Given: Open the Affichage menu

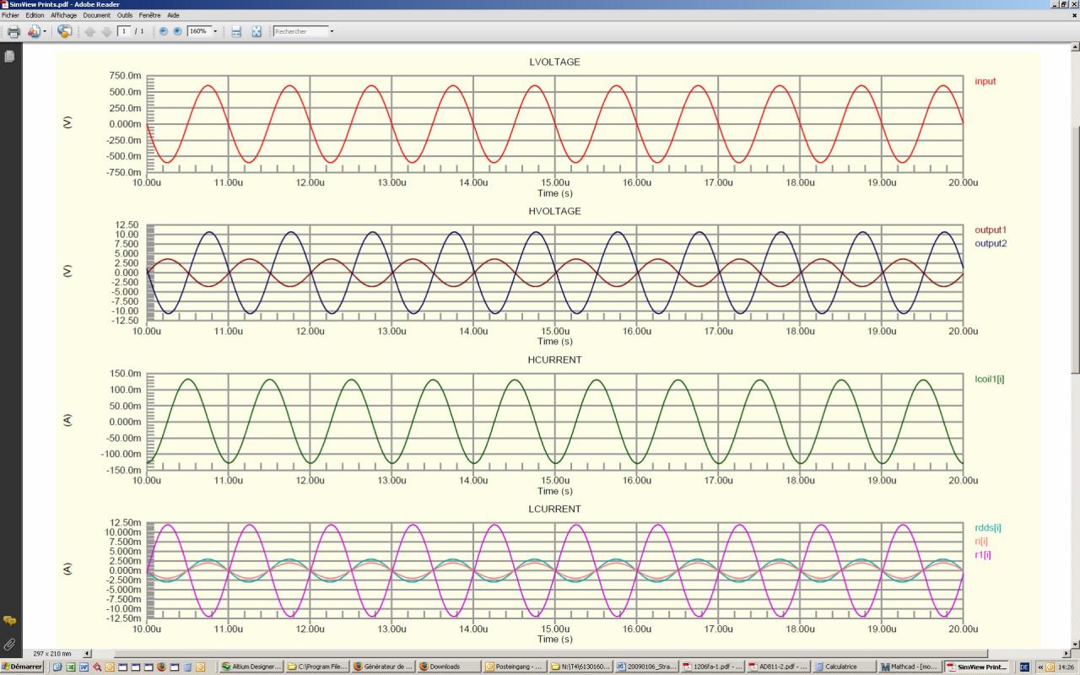Looking at the screenshot, I should [63, 15].
